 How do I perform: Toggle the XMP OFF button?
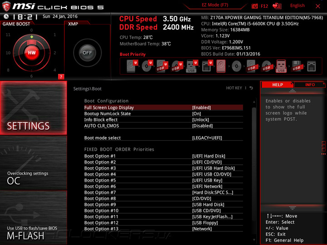click(x=87, y=53)
